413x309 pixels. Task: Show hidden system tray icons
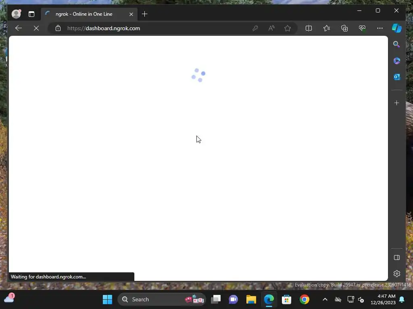(325, 299)
